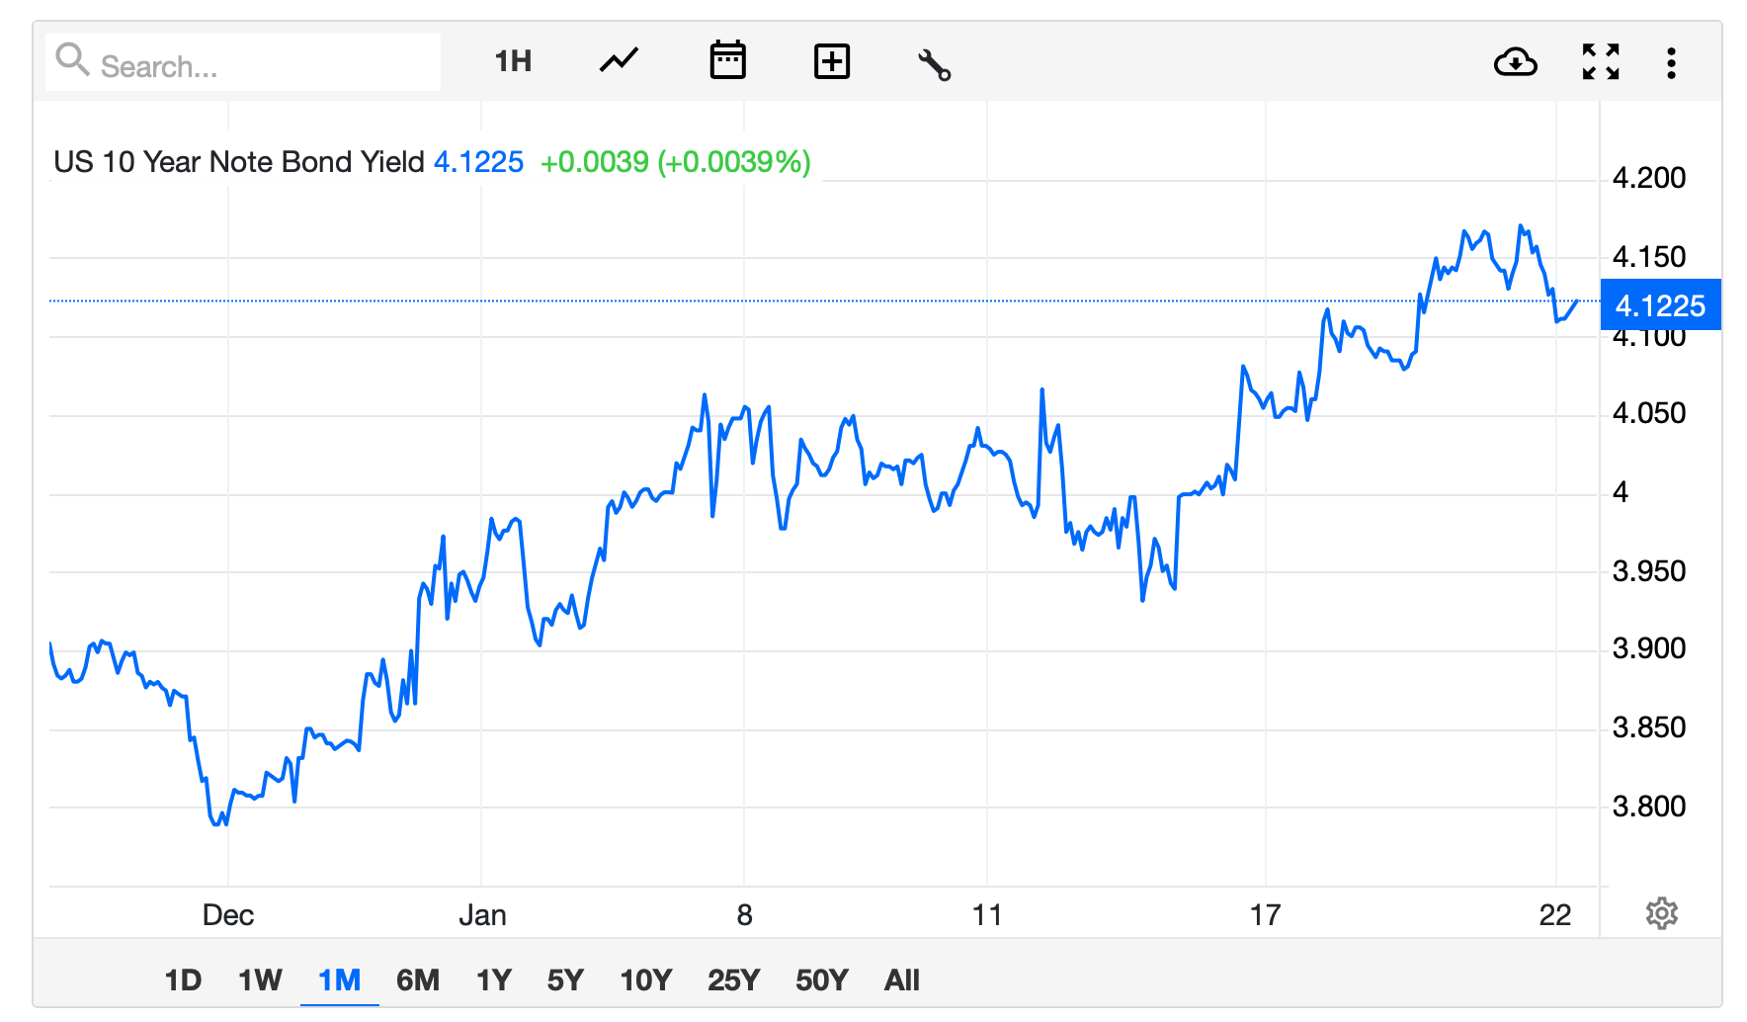Viewport: 1747px width, 1022px height.
Task: Open the line chart type icon
Action: click(x=620, y=61)
